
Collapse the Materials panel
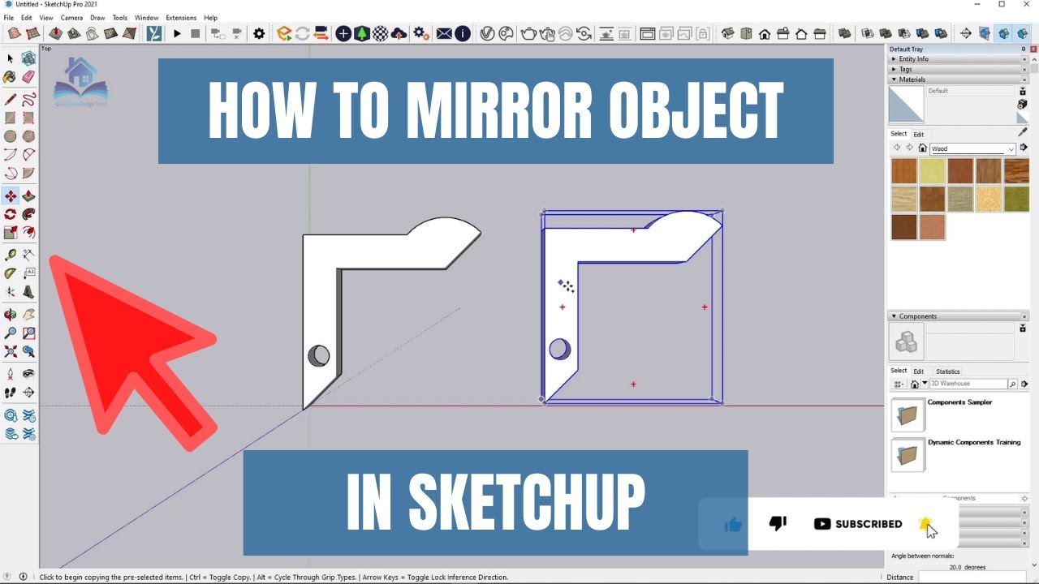tap(958, 79)
